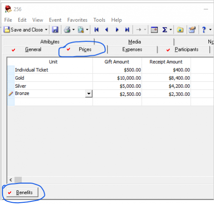214x204 pixels.
Task: Click the Unit column header
Action: coord(53,62)
